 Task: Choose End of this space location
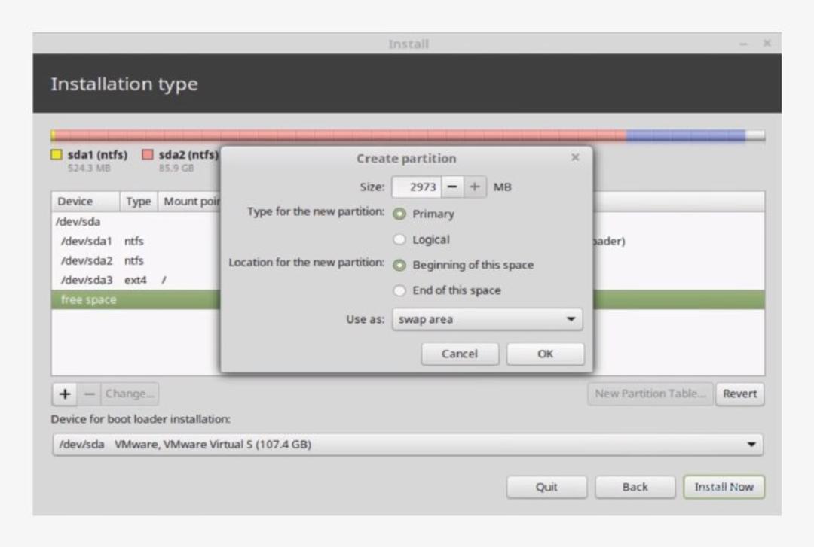[399, 290]
